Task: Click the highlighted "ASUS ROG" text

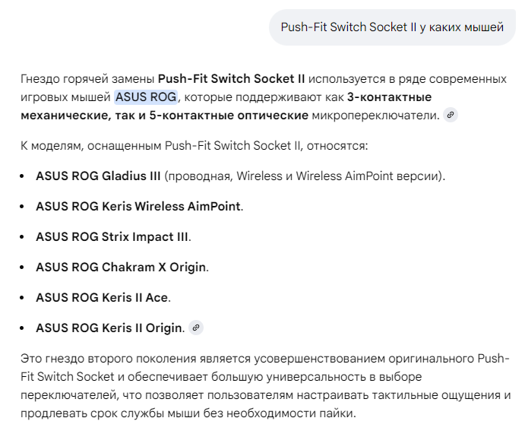Action: pos(146,97)
